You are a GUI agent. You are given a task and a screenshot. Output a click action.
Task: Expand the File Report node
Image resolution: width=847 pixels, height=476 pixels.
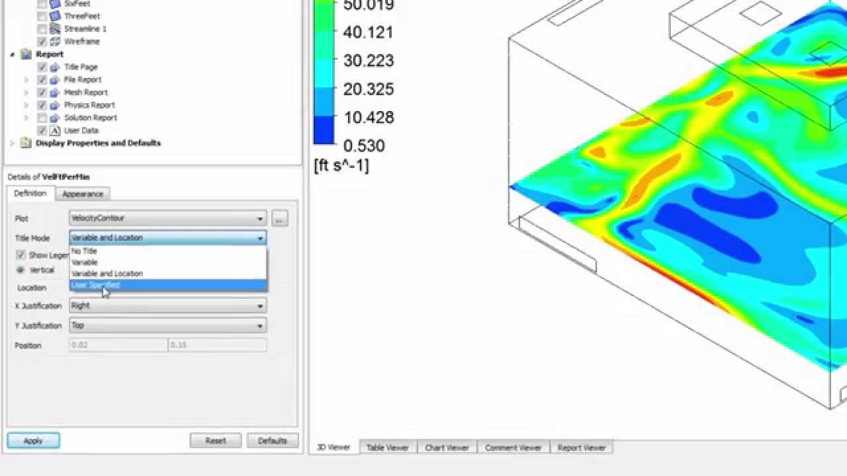[x=27, y=79]
